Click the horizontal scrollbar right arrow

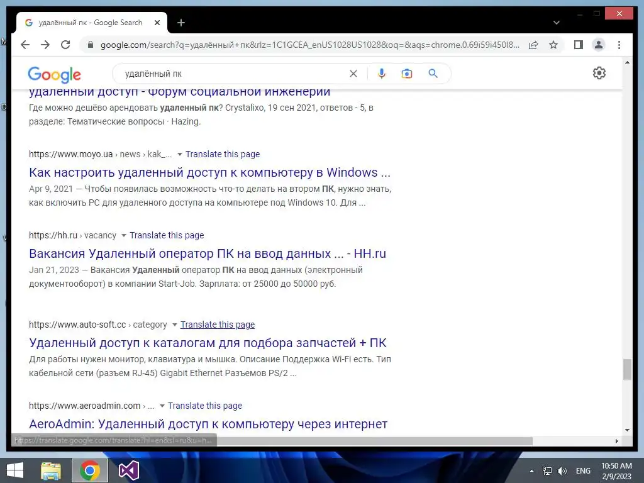click(x=616, y=441)
